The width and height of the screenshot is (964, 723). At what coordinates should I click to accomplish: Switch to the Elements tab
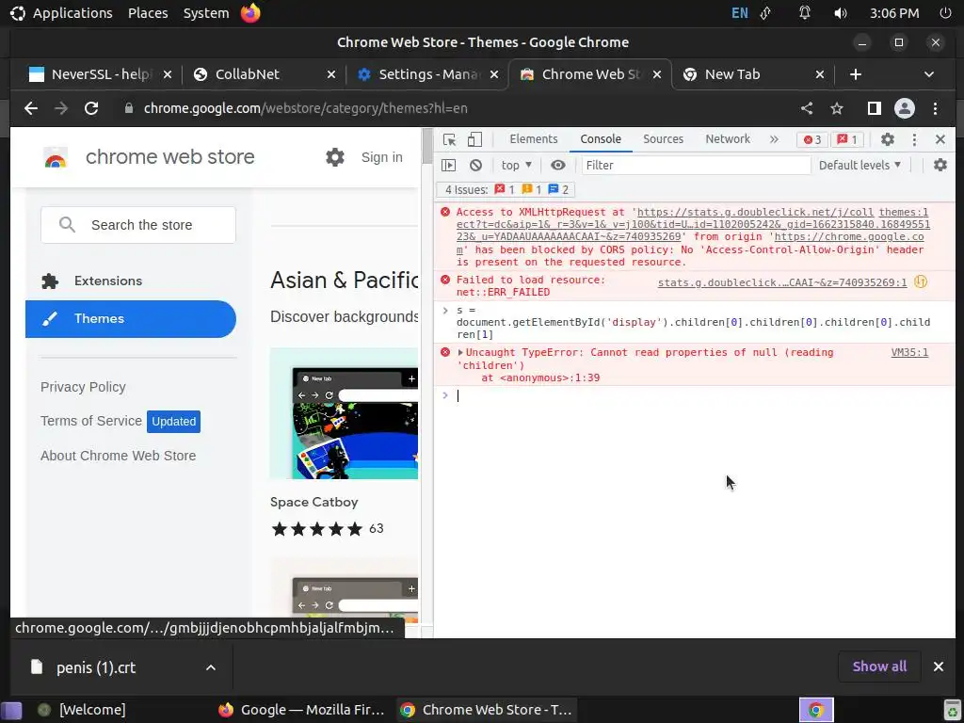pyautogui.click(x=533, y=139)
